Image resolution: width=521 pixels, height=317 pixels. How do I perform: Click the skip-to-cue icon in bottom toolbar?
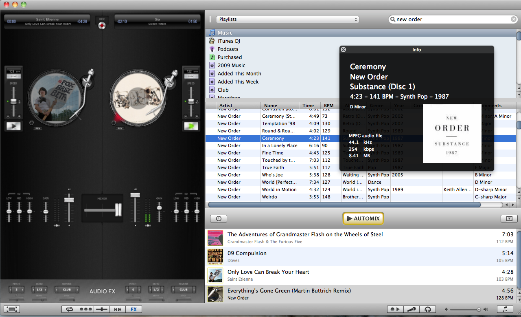(x=118, y=309)
